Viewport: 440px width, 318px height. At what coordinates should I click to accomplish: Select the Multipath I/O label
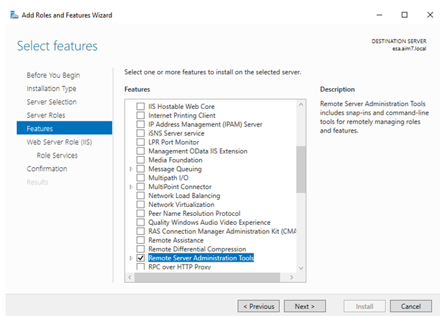point(168,178)
